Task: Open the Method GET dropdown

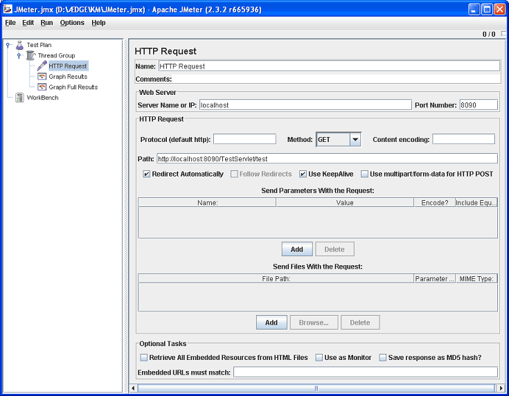Action: click(x=355, y=140)
